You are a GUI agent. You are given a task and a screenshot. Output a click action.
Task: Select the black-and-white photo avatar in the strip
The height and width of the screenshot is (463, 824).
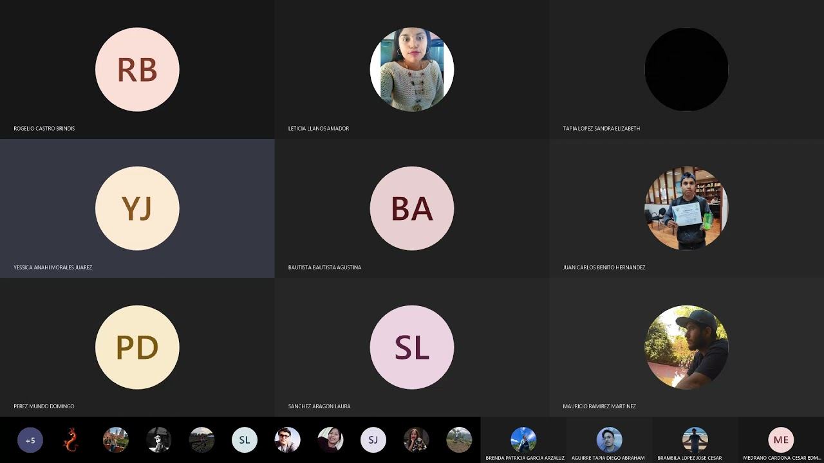pyautogui.click(x=158, y=440)
